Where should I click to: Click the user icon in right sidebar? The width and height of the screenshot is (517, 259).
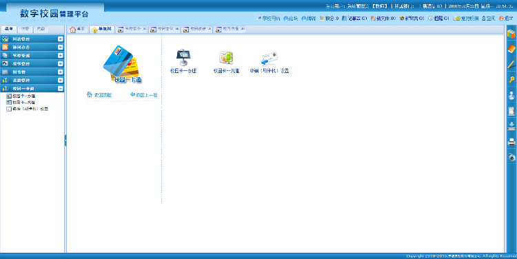tap(511, 96)
